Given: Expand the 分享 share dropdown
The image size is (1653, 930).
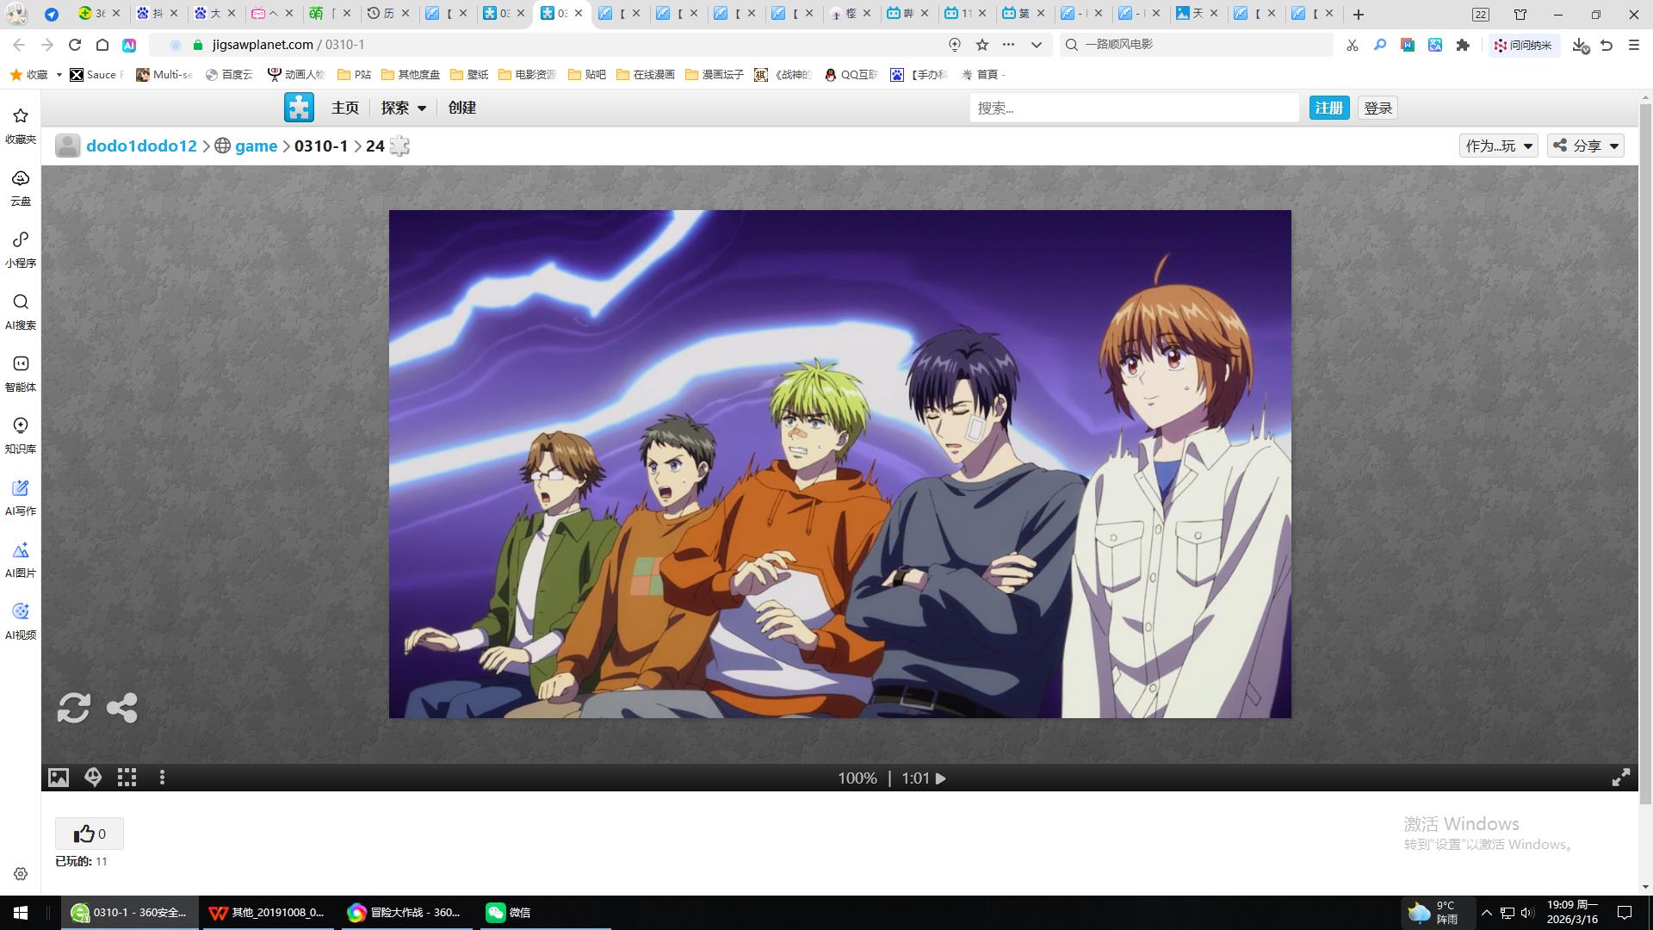Looking at the screenshot, I should click(1586, 146).
